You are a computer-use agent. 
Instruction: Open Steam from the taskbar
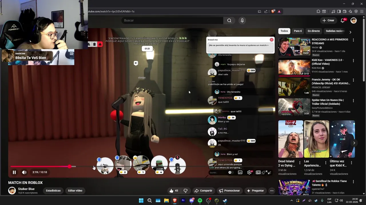225,200
